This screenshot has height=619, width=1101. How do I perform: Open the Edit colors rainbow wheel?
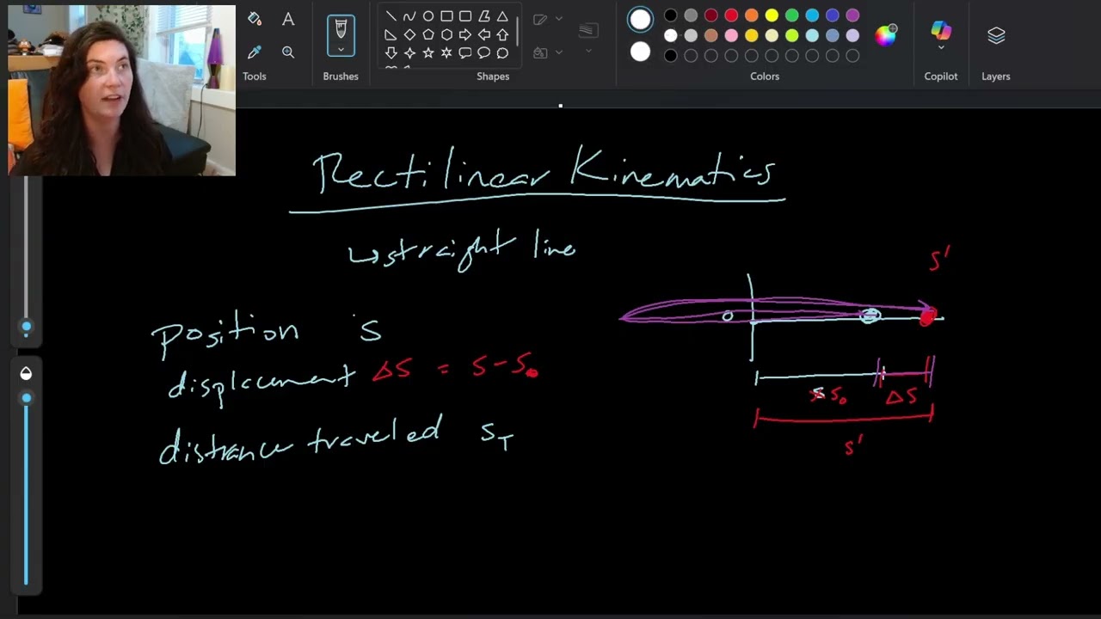885,34
